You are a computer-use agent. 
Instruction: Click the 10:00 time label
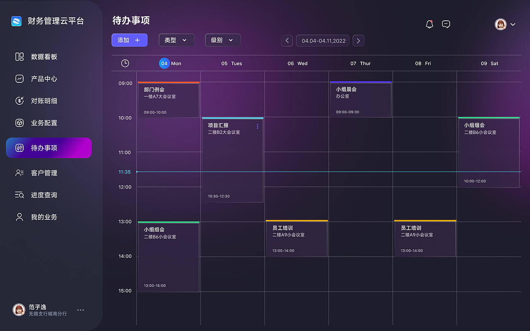pos(125,118)
